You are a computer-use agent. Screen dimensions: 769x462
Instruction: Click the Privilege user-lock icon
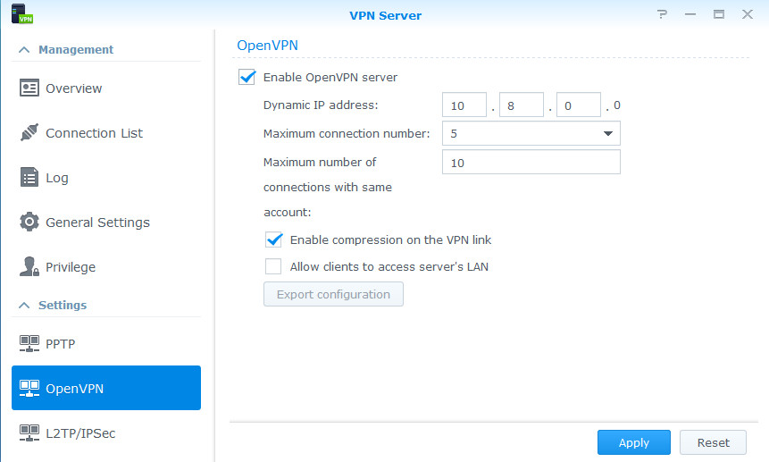point(29,266)
